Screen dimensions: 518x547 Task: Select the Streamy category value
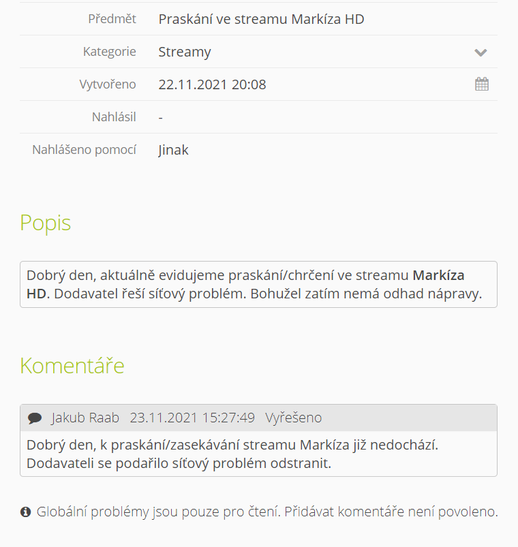click(185, 52)
